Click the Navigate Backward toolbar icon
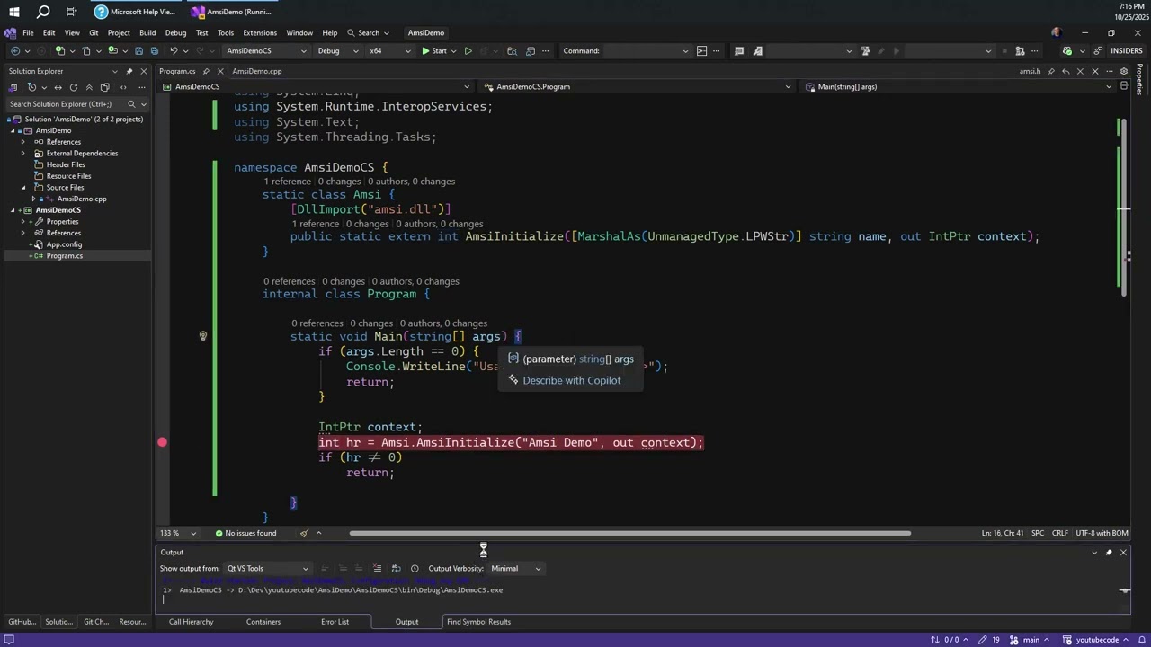 pos(15,50)
